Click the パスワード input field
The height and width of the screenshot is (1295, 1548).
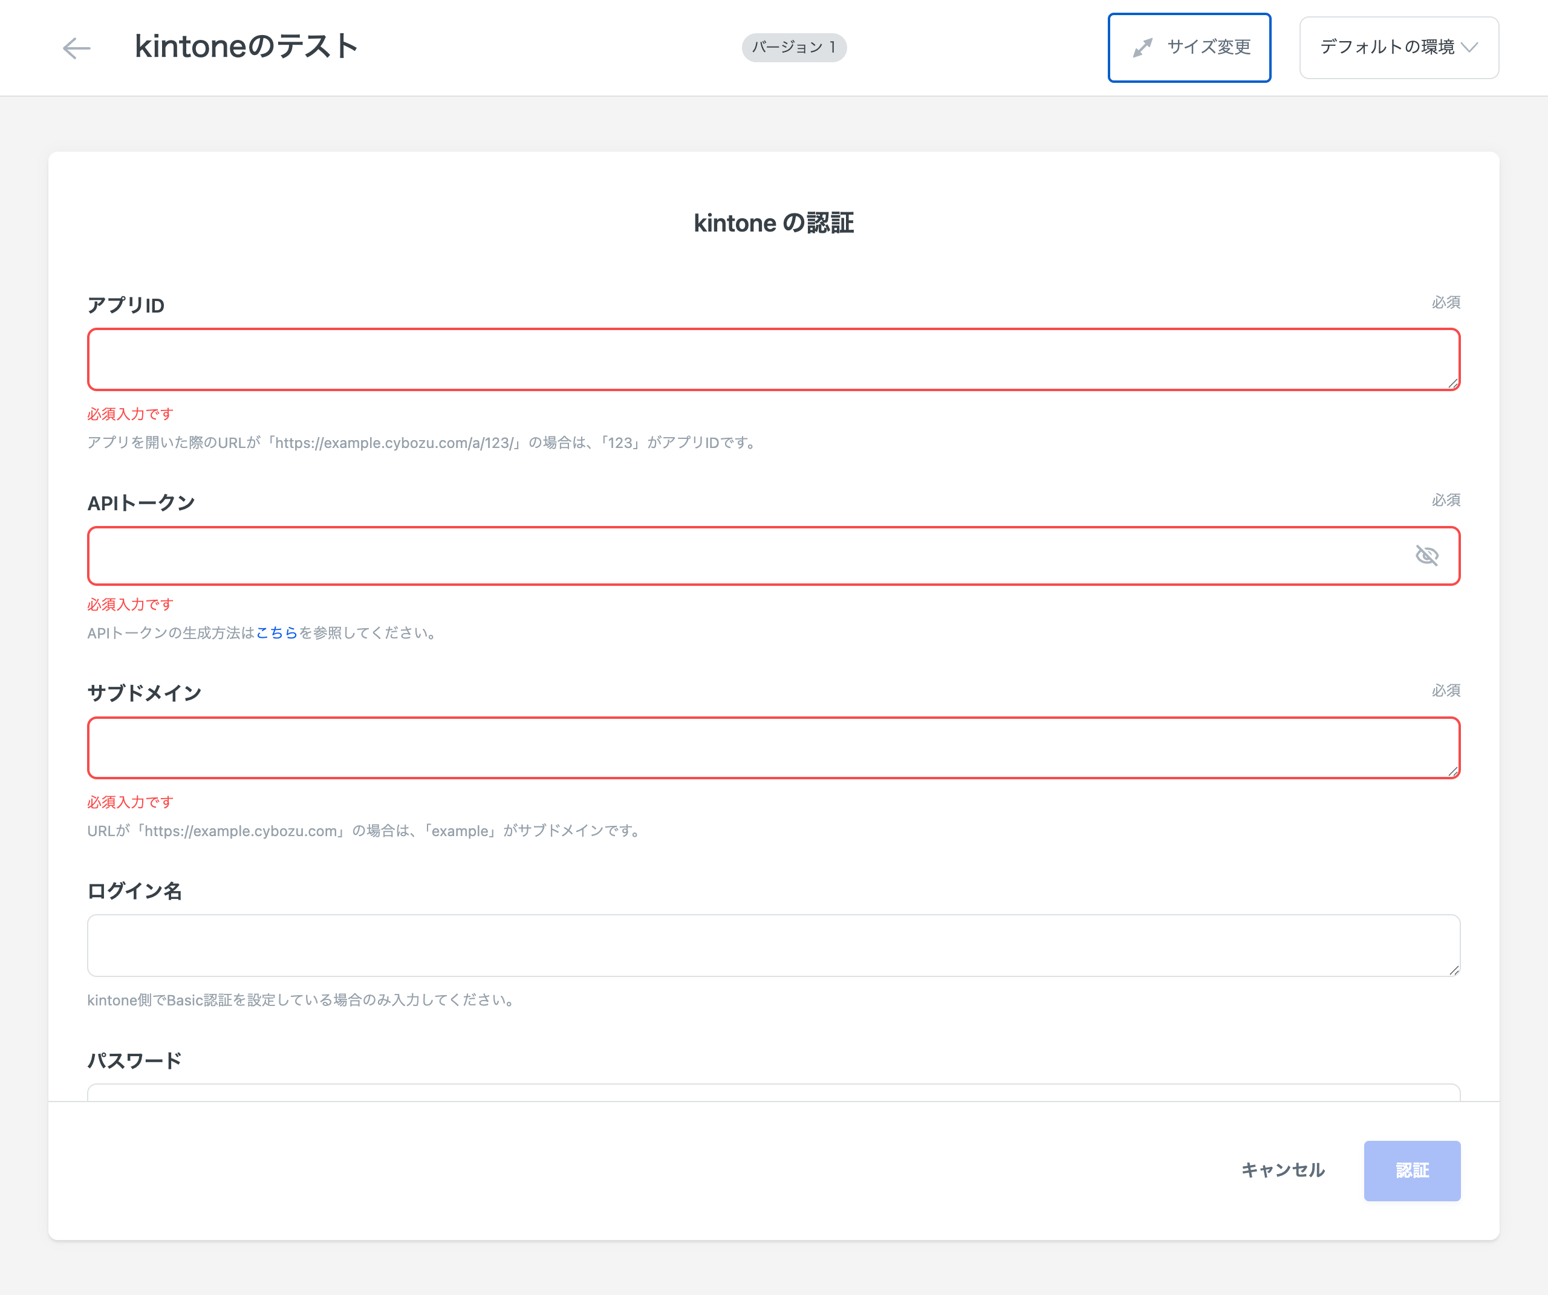(773, 1092)
